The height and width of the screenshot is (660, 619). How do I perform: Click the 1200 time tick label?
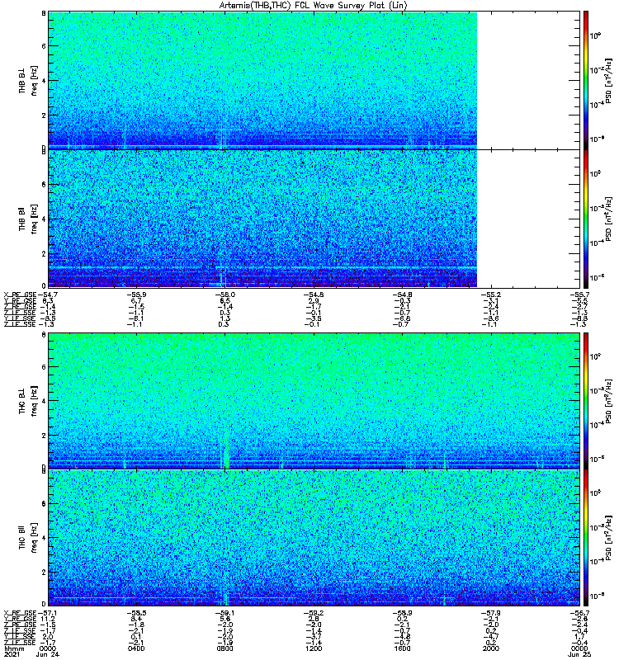click(x=314, y=648)
